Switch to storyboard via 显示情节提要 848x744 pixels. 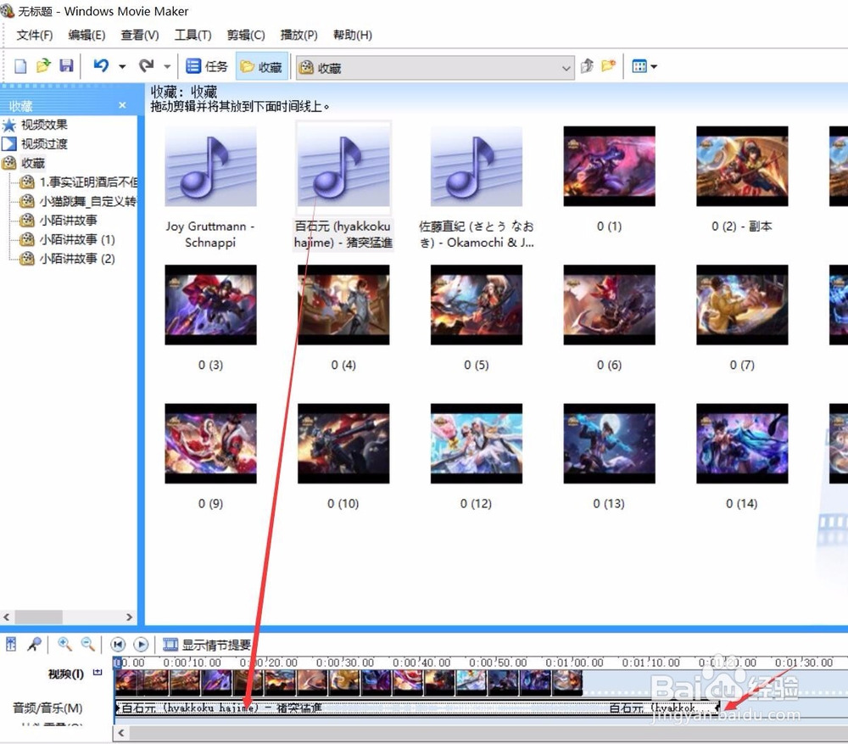(207, 645)
